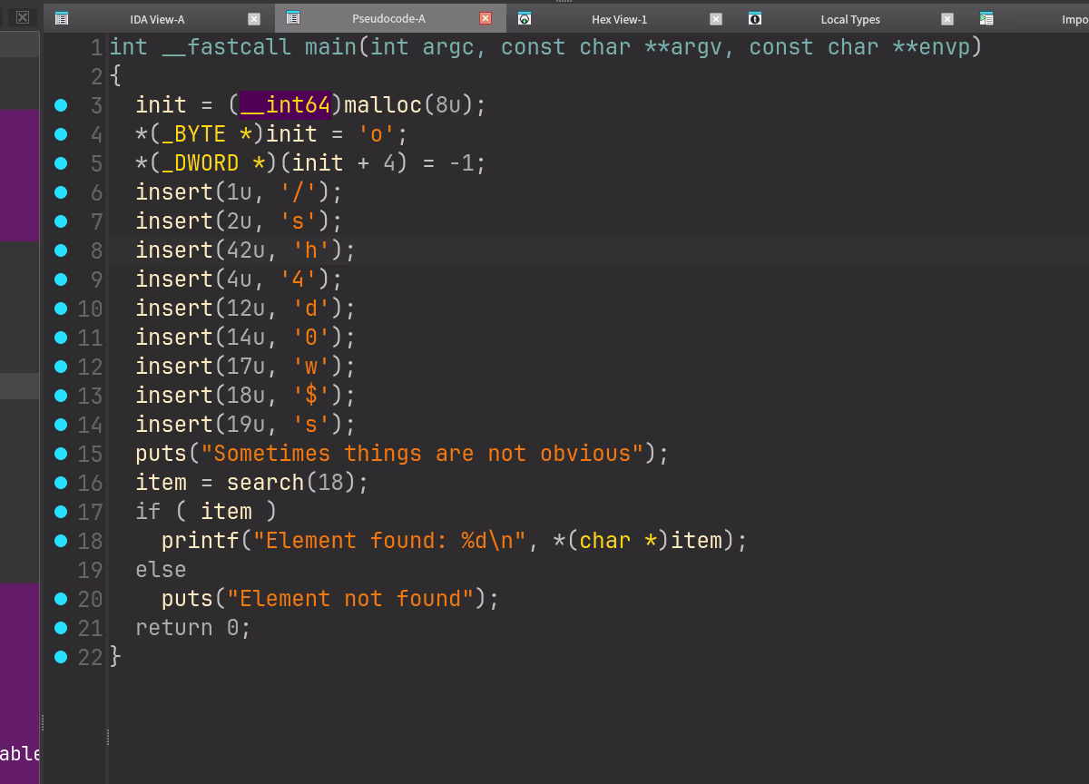Click the blue marker beside line 15

(61, 453)
